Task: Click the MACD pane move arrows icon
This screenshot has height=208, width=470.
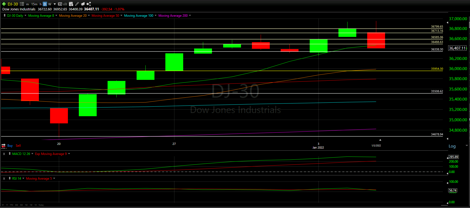Action: (x=10, y=154)
